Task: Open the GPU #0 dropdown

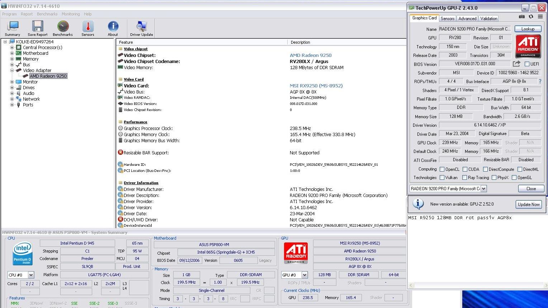Action: coord(304,275)
